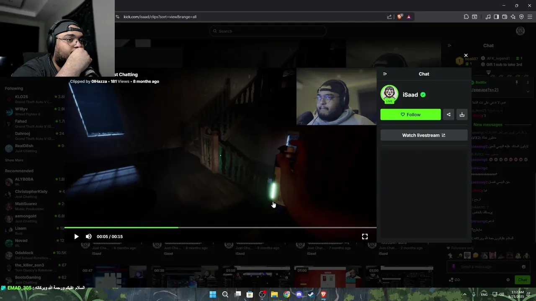Open Fahad channel in Following list
536x301 pixels.
point(33,124)
